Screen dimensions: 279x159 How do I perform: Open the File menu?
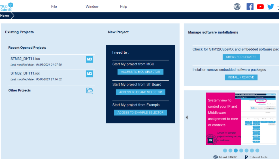click(54, 6)
